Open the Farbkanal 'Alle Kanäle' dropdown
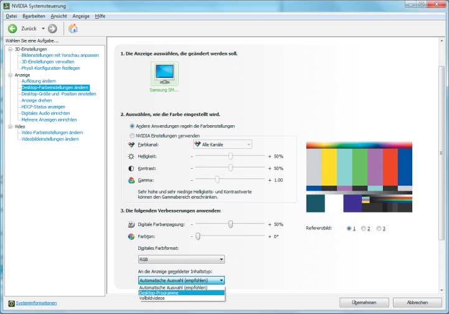 (223, 145)
